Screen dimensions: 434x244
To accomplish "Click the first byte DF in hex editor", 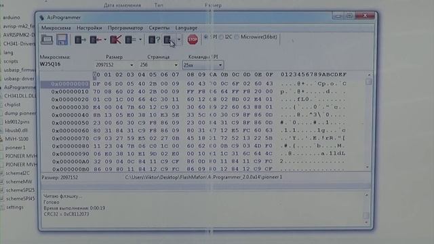I will pyautogui.click(x=96, y=83).
